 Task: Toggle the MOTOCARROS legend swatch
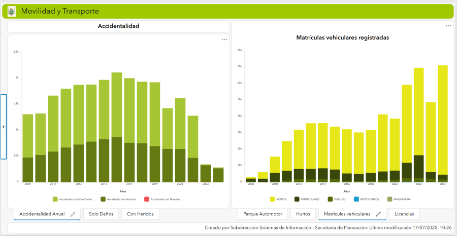pyautogui.click(x=356, y=200)
